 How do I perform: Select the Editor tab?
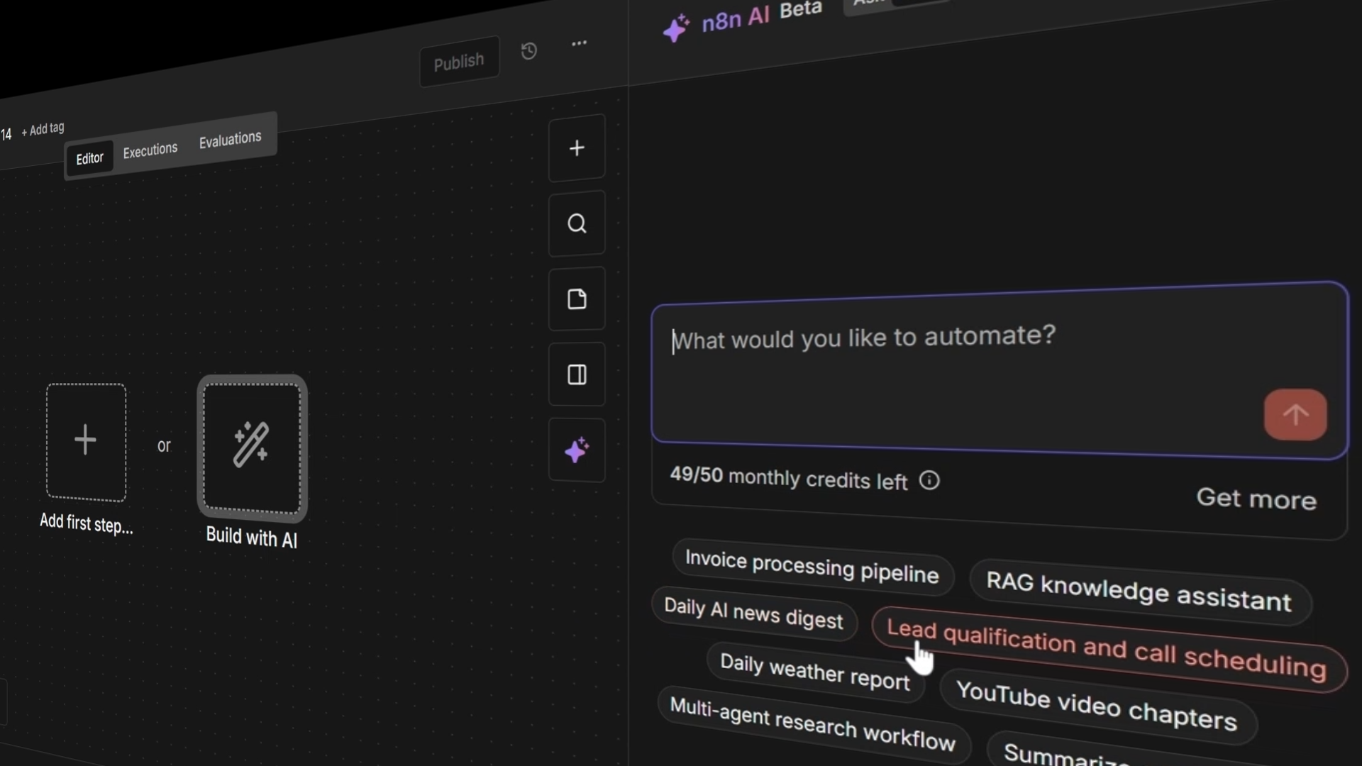[89, 158]
